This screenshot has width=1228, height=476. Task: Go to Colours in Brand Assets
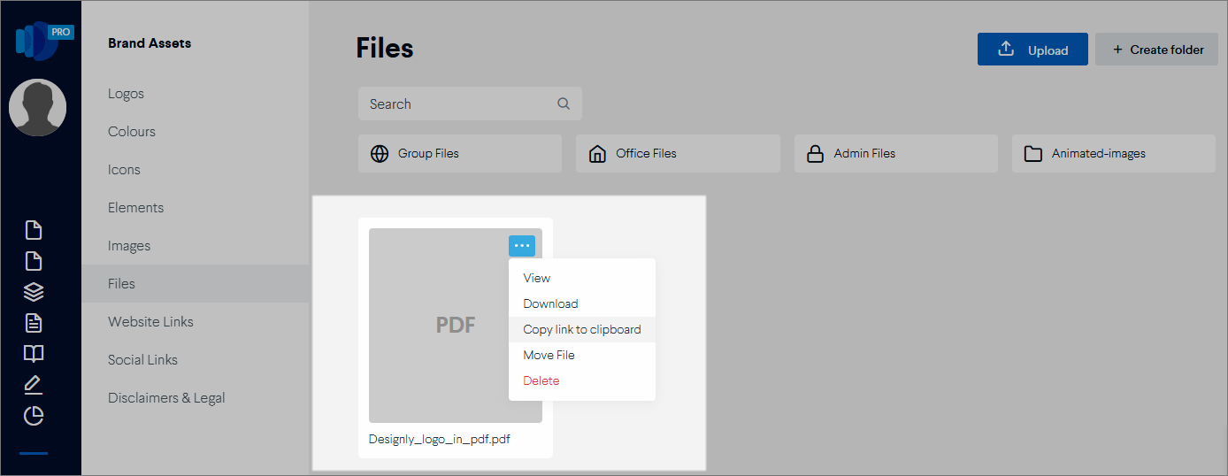[132, 132]
